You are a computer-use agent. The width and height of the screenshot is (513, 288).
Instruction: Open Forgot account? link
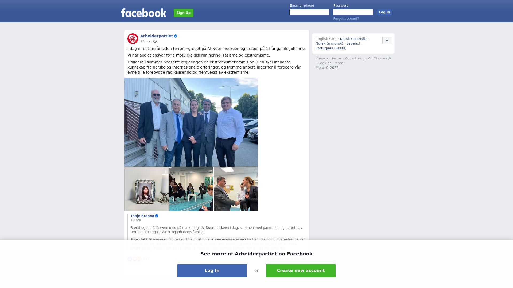pyautogui.click(x=346, y=19)
